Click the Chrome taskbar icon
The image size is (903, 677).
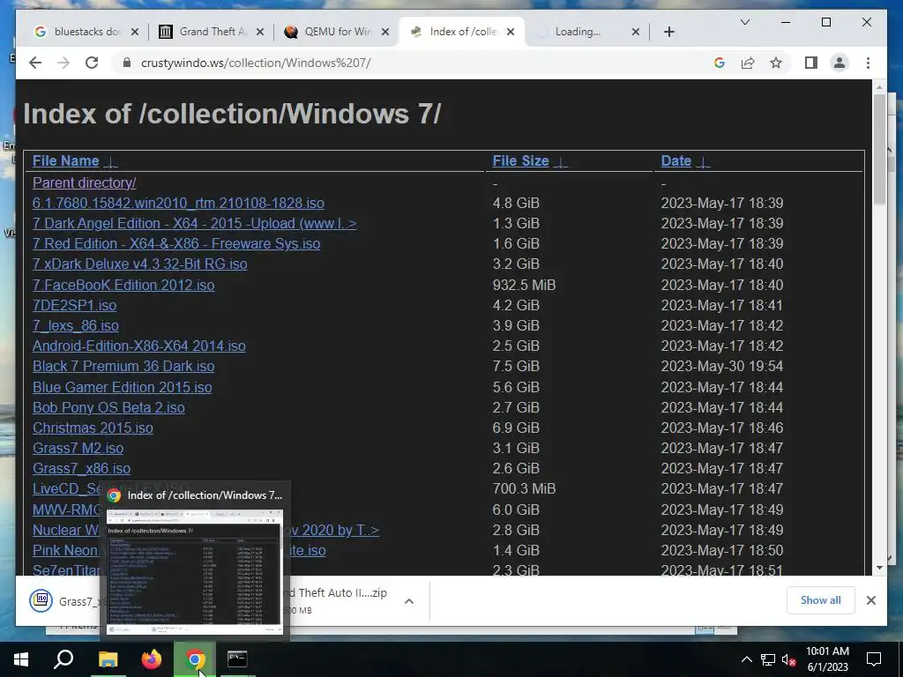pos(195,659)
